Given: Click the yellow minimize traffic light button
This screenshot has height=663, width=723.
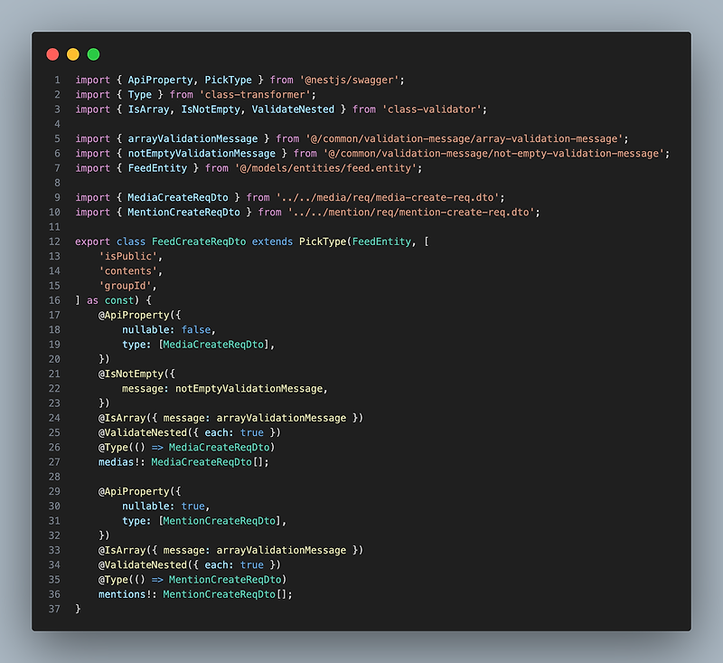Looking at the screenshot, I should (x=72, y=54).
